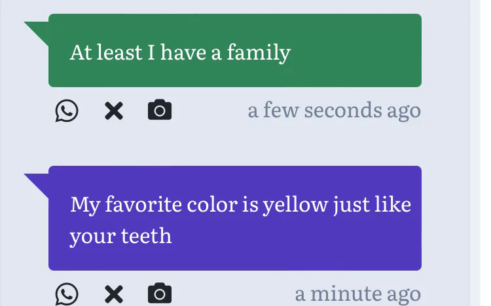The width and height of the screenshot is (491, 306).
Task: Share the yellow teeth message via WhatsApp
Action: coord(66,294)
